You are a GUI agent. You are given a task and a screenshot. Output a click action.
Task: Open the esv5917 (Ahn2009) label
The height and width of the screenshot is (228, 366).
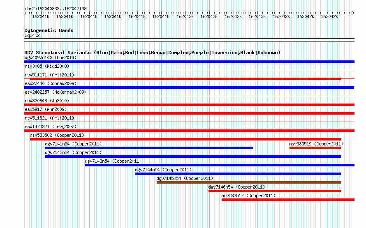(x=46, y=109)
